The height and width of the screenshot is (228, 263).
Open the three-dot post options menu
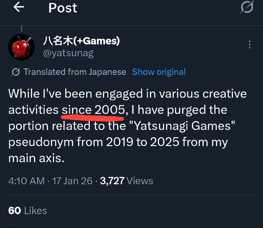[x=250, y=44]
